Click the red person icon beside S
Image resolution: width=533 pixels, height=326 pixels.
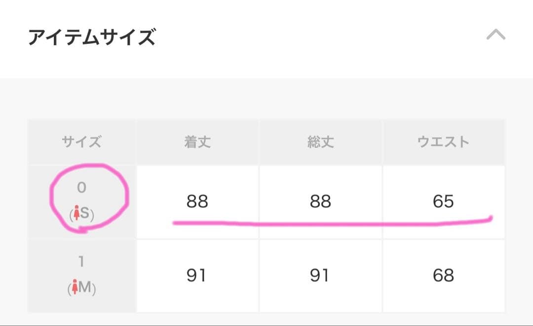(x=76, y=215)
